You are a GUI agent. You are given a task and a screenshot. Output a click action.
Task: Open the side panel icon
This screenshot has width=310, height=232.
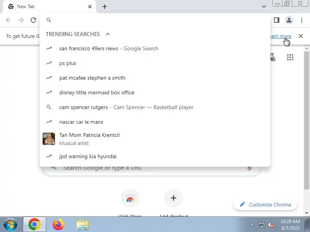(x=276, y=20)
